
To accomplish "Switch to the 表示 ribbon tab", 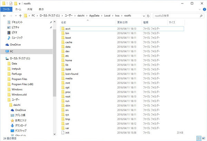I will coord(41,10).
